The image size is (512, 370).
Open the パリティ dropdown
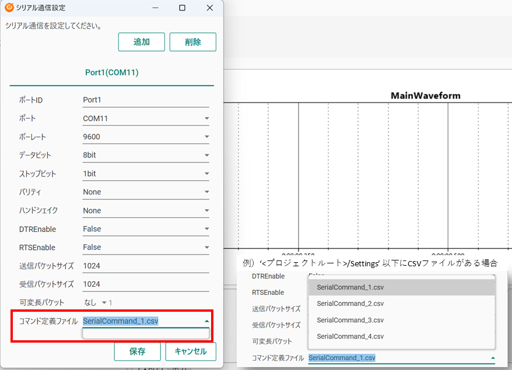(145, 192)
